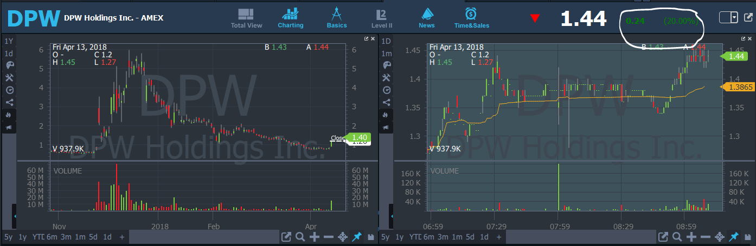Viewport: 756px width, 246px height.
Task: Select the 1Y range on left chart sidebar
Action: (9, 41)
